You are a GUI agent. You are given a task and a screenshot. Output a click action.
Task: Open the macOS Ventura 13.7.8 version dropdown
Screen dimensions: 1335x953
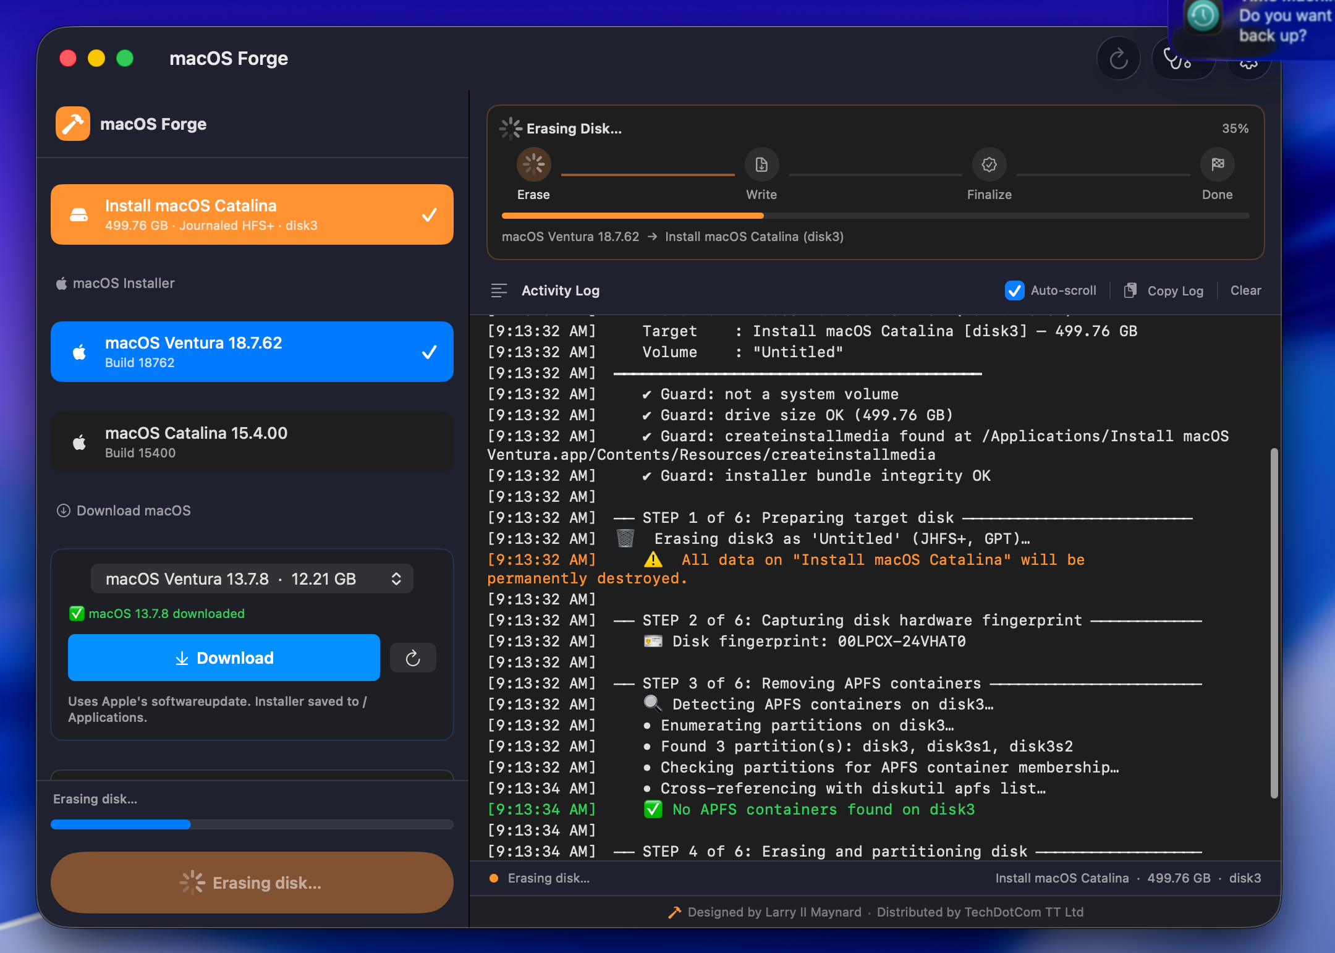pyautogui.click(x=252, y=578)
